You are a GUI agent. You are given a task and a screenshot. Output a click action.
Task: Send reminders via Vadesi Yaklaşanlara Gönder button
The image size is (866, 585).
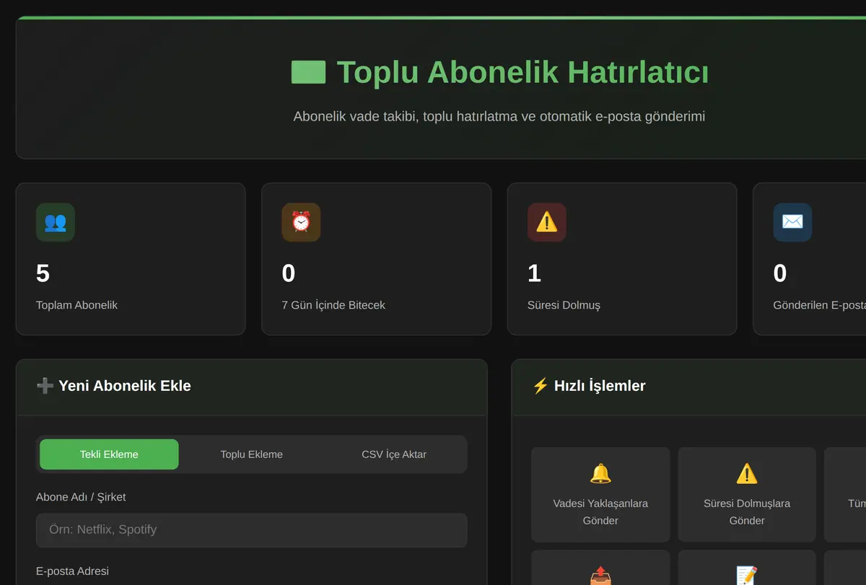click(x=600, y=495)
